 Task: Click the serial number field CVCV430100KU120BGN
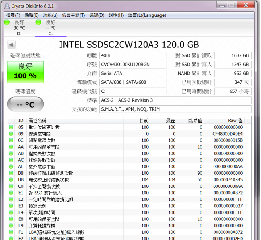coord(133,65)
